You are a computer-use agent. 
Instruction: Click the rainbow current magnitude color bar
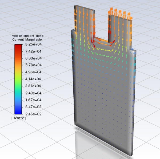point(18,79)
